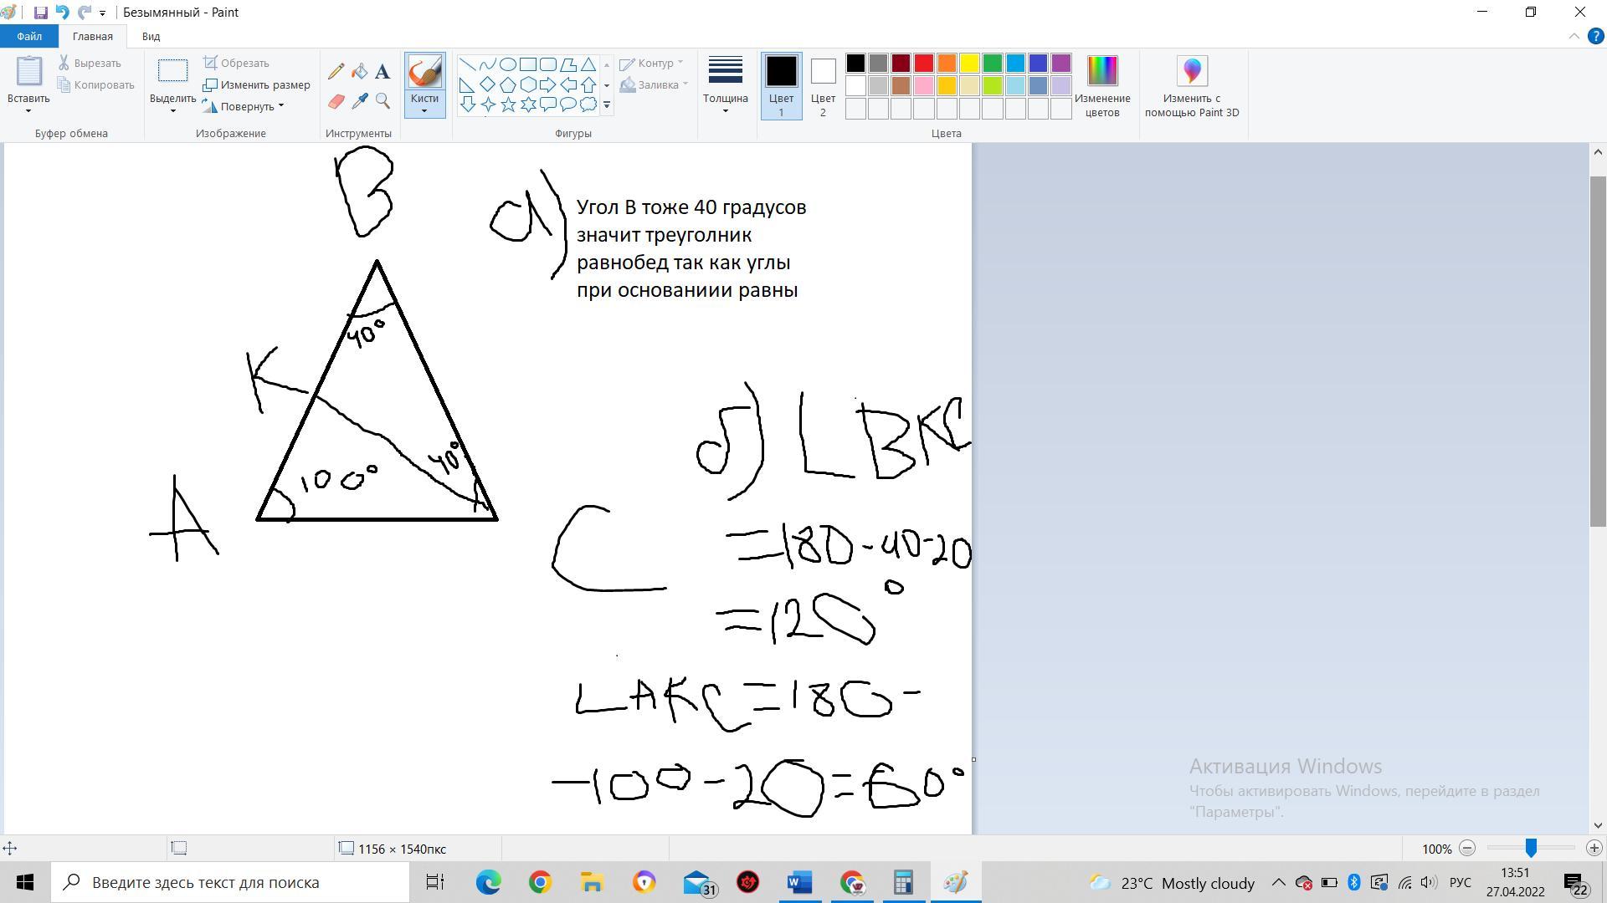Select the Fill with color bucket tool
The width and height of the screenshot is (1607, 903).
359,72
